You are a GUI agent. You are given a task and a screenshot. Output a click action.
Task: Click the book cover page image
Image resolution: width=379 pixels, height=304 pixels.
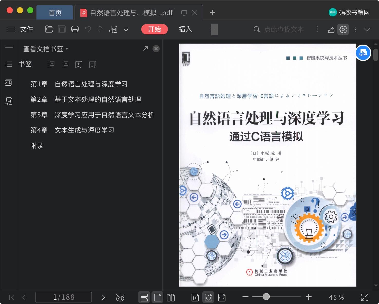[x=268, y=165]
